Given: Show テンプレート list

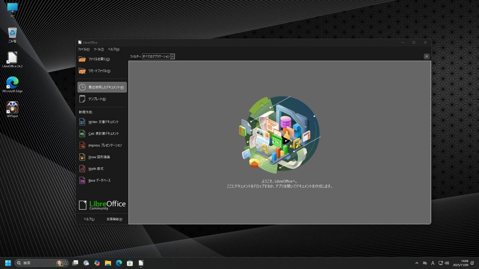Looking at the screenshot, I should click(x=97, y=99).
